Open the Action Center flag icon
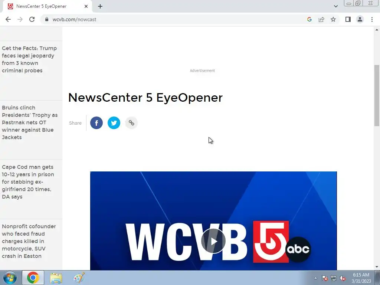The width and height of the screenshot is (380, 285). coord(325,278)
